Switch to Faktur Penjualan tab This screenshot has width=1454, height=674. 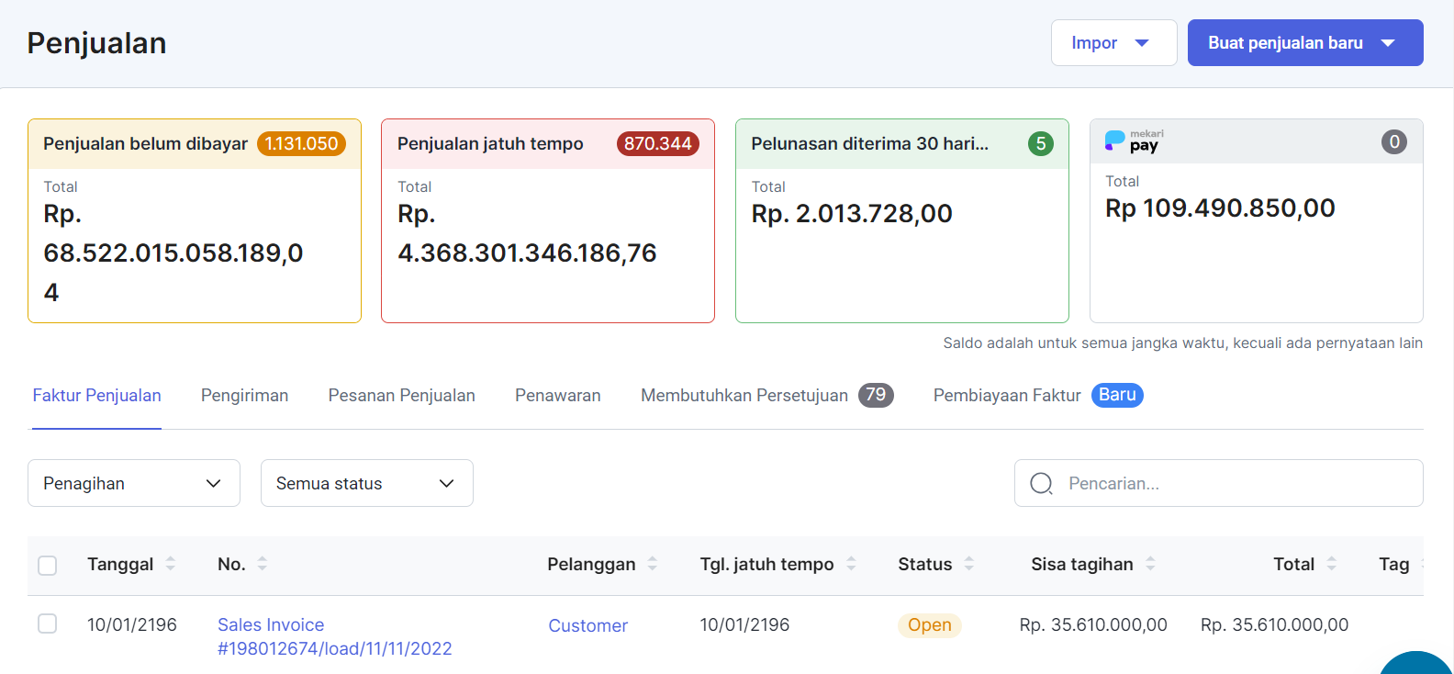click(x=96, y=396)
